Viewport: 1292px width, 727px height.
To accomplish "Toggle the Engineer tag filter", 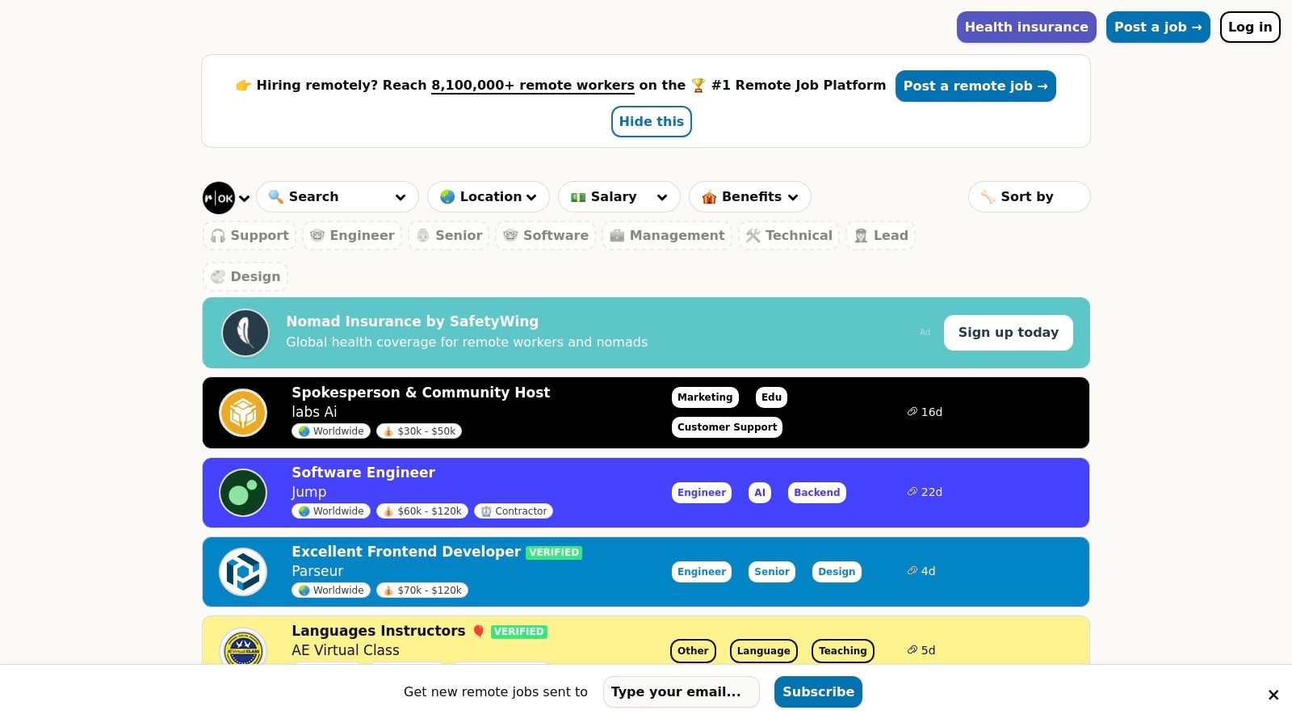I will coord(352,236).
